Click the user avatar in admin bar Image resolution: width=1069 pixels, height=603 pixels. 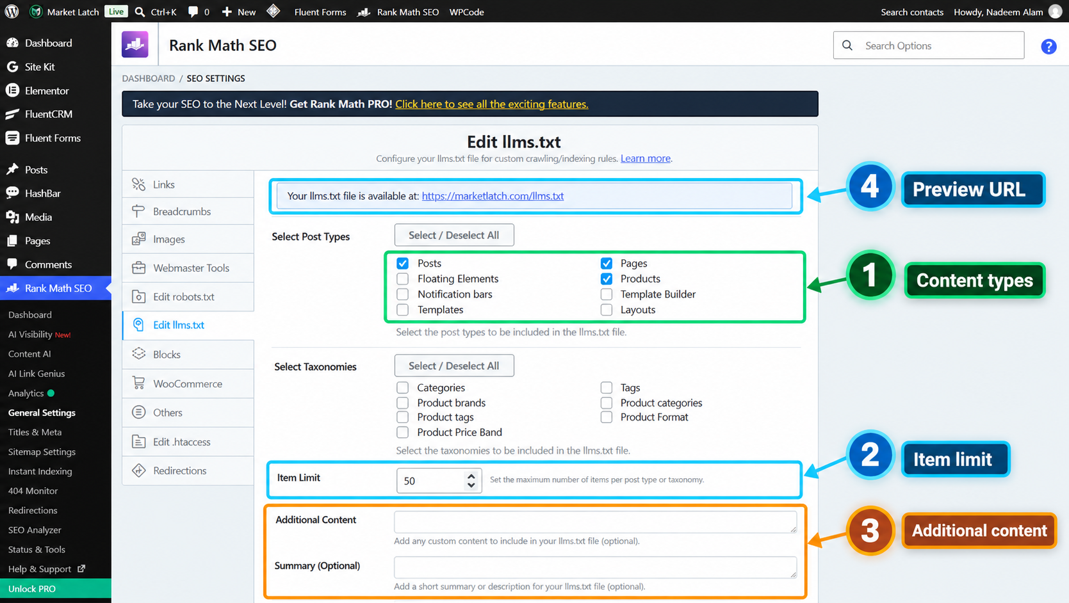click(1055, 12)
